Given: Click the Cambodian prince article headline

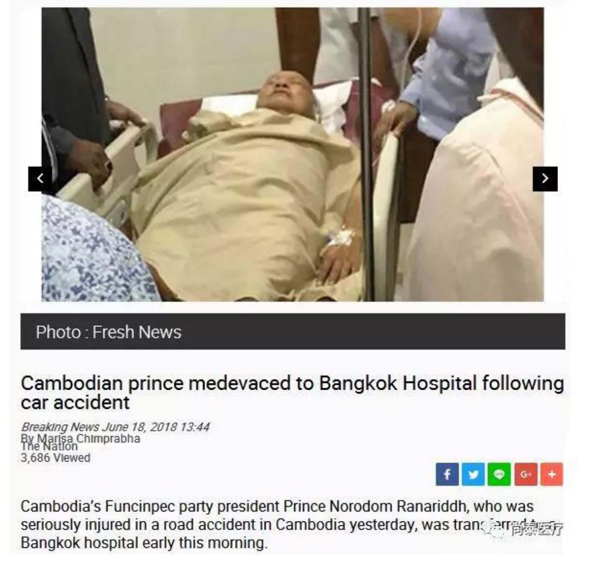Looking at the screenshot, I should coord(292,393).
